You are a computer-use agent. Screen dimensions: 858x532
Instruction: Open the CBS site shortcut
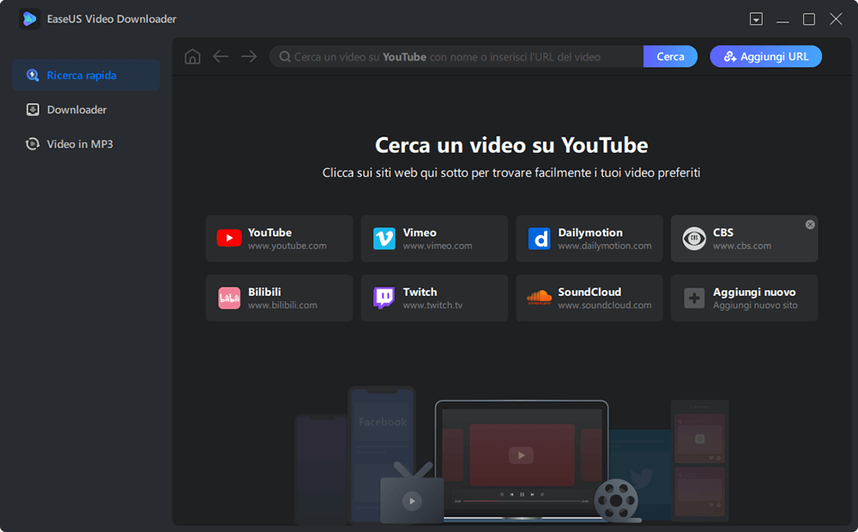point(743,238)
